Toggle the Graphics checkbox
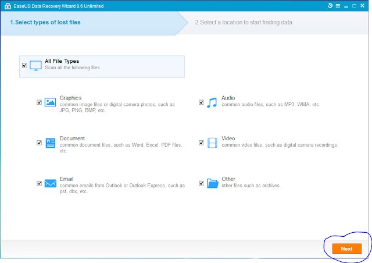Viewport: 372px width, 263px height. [x=39, y=102]
